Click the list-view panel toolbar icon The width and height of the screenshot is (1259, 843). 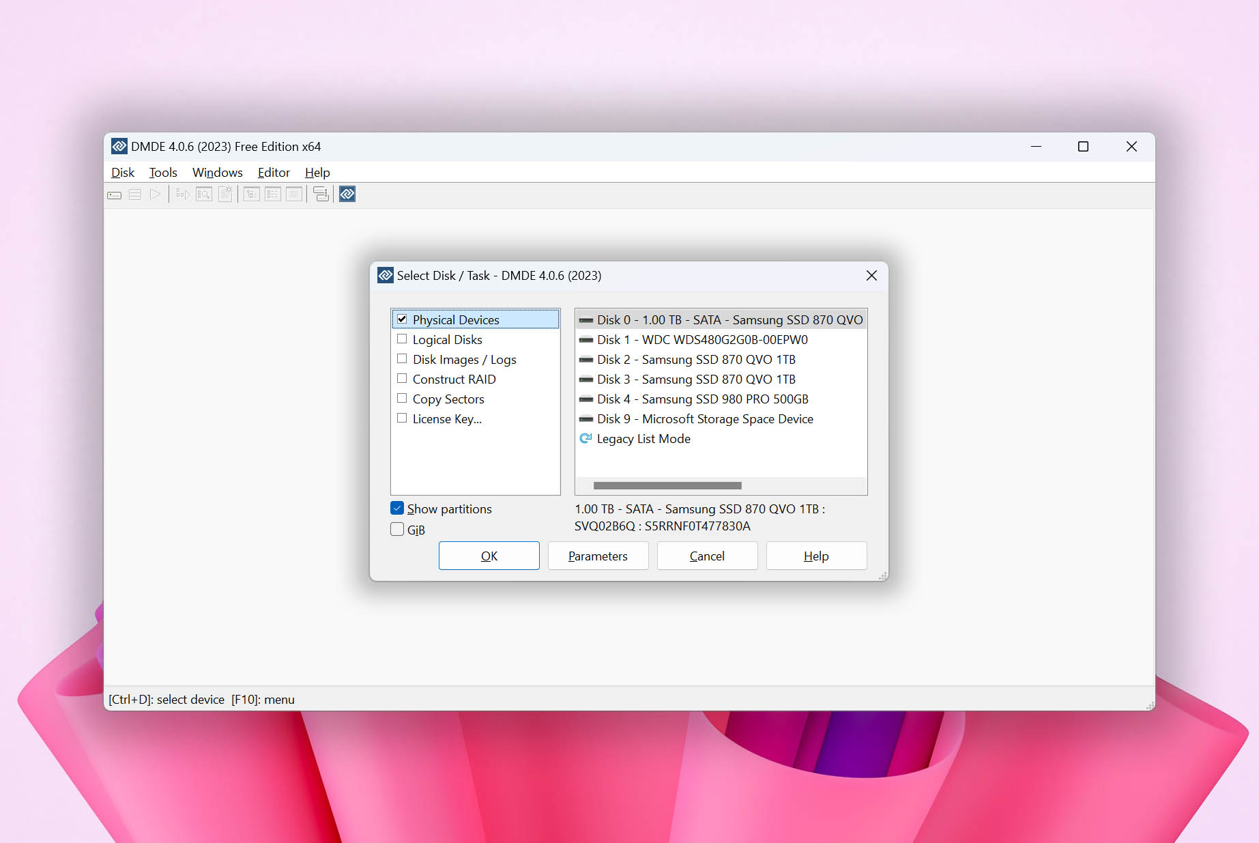coord(273,195)
